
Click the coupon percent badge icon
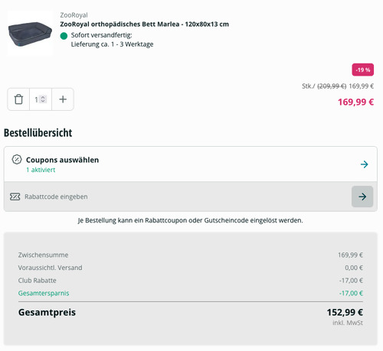point(17,160)
